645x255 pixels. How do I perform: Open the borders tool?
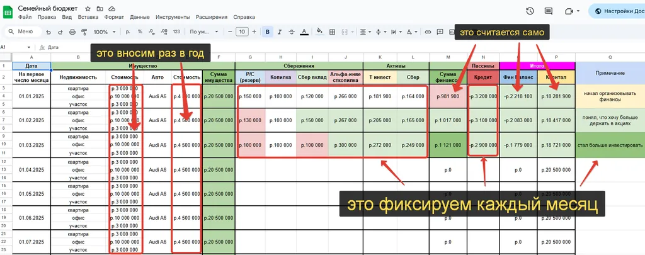pos(333,32)
